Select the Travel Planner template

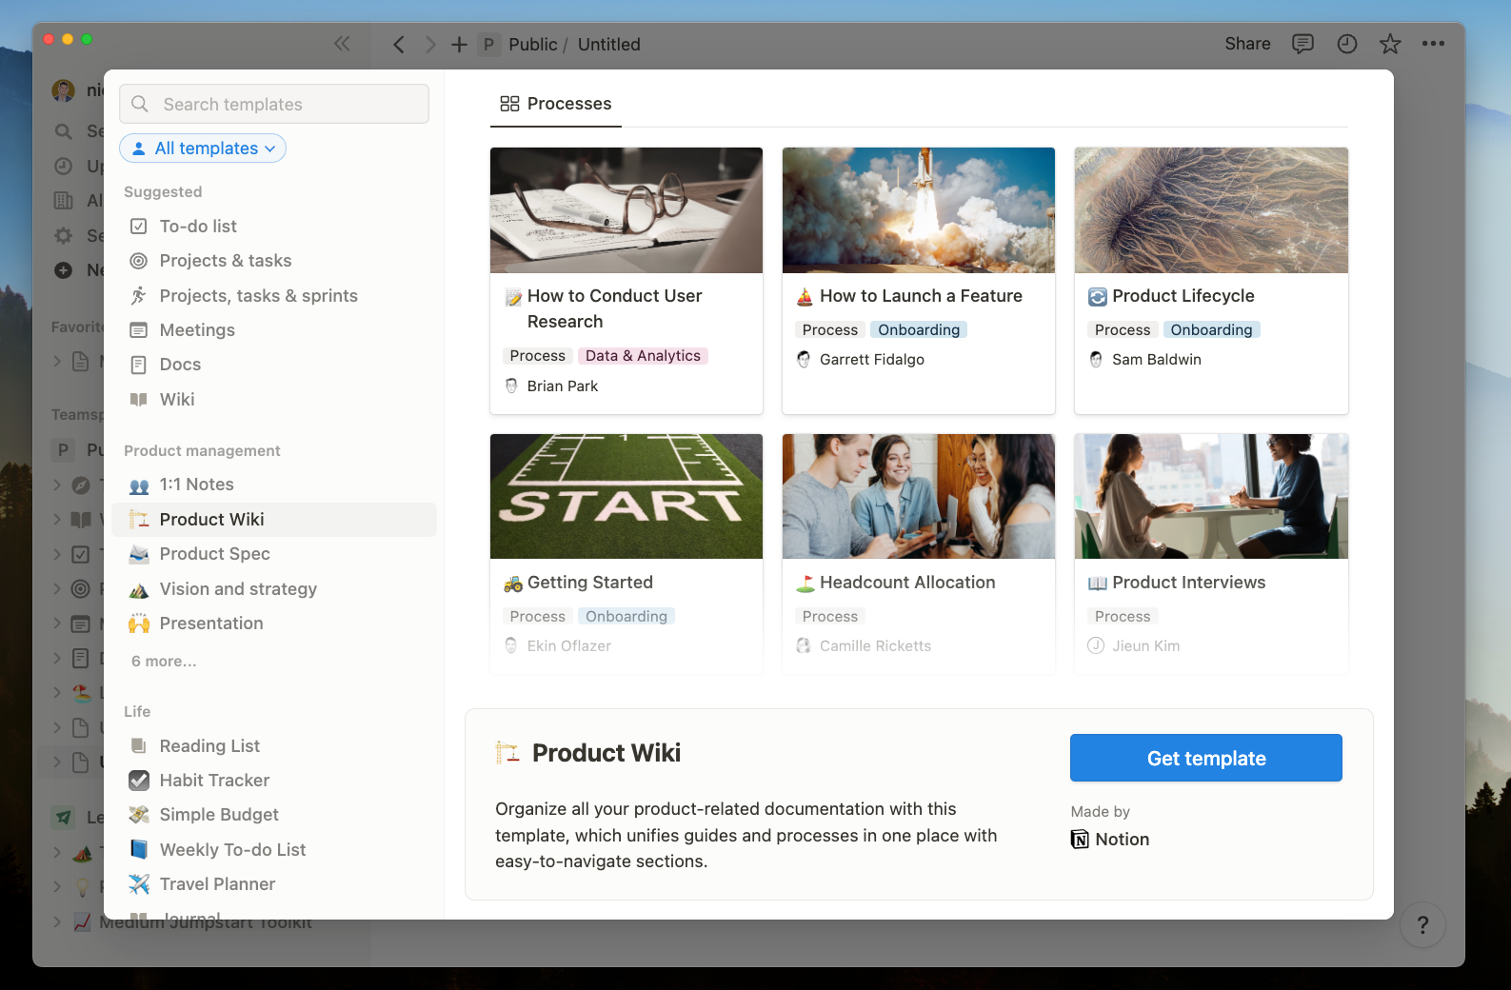[x=274, y=884]
